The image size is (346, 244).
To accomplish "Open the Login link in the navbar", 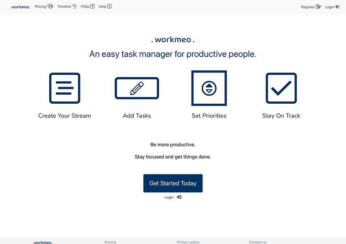I will (329, 7).
